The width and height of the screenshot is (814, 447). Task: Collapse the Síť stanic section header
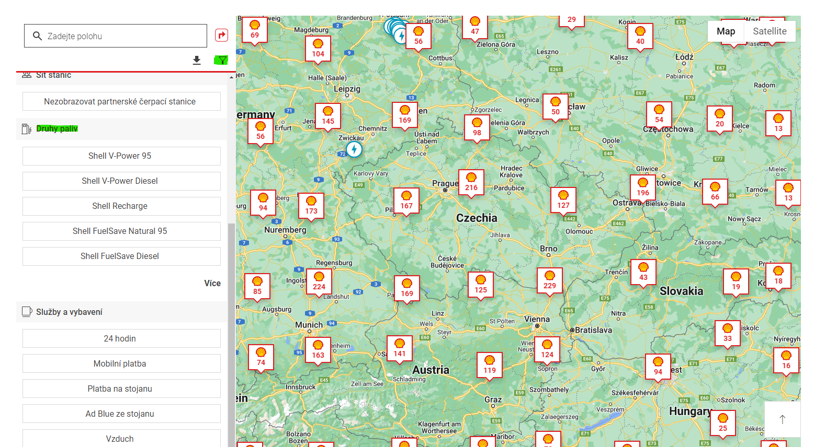point(121,77)
